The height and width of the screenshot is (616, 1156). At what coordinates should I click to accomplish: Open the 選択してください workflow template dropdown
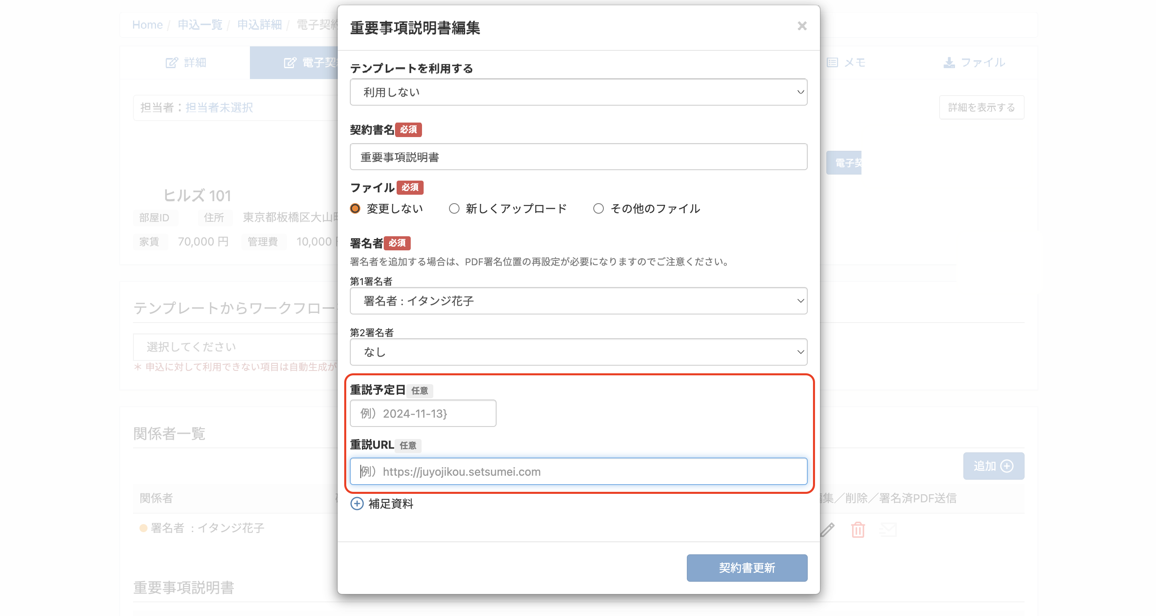click(x=235, y=347)
